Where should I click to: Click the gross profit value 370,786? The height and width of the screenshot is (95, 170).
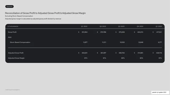pos(103,32)
